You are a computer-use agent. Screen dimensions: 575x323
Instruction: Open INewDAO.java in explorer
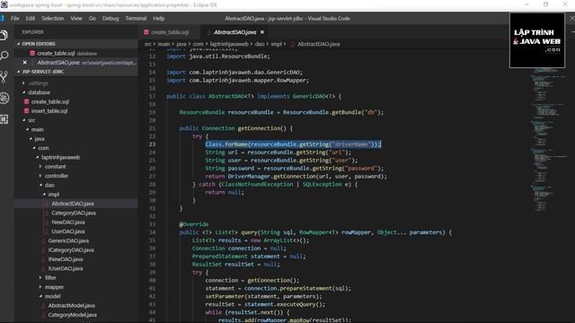66,259
